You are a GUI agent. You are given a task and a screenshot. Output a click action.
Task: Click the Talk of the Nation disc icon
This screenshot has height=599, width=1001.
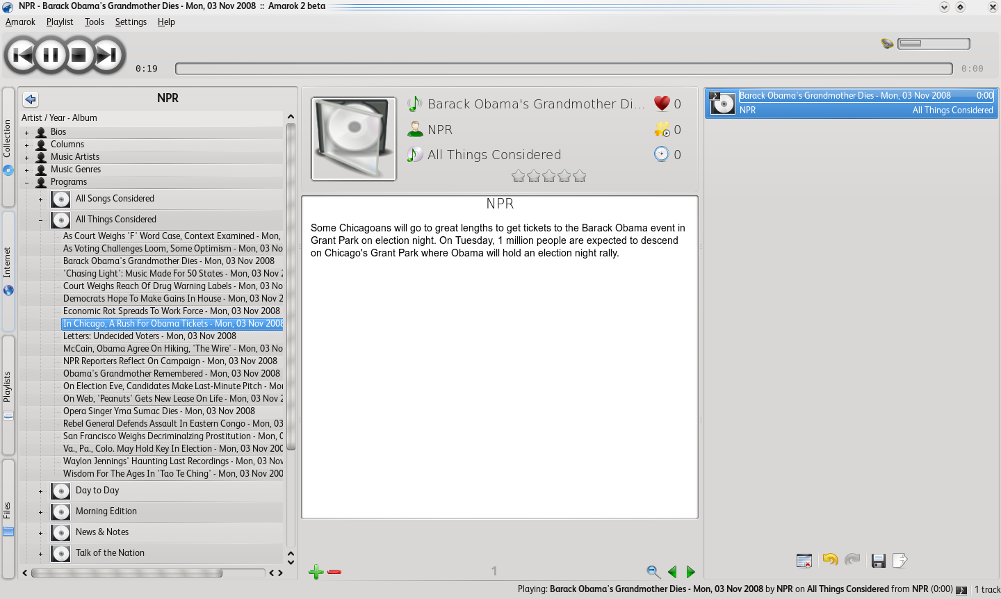tap(60, 554)
